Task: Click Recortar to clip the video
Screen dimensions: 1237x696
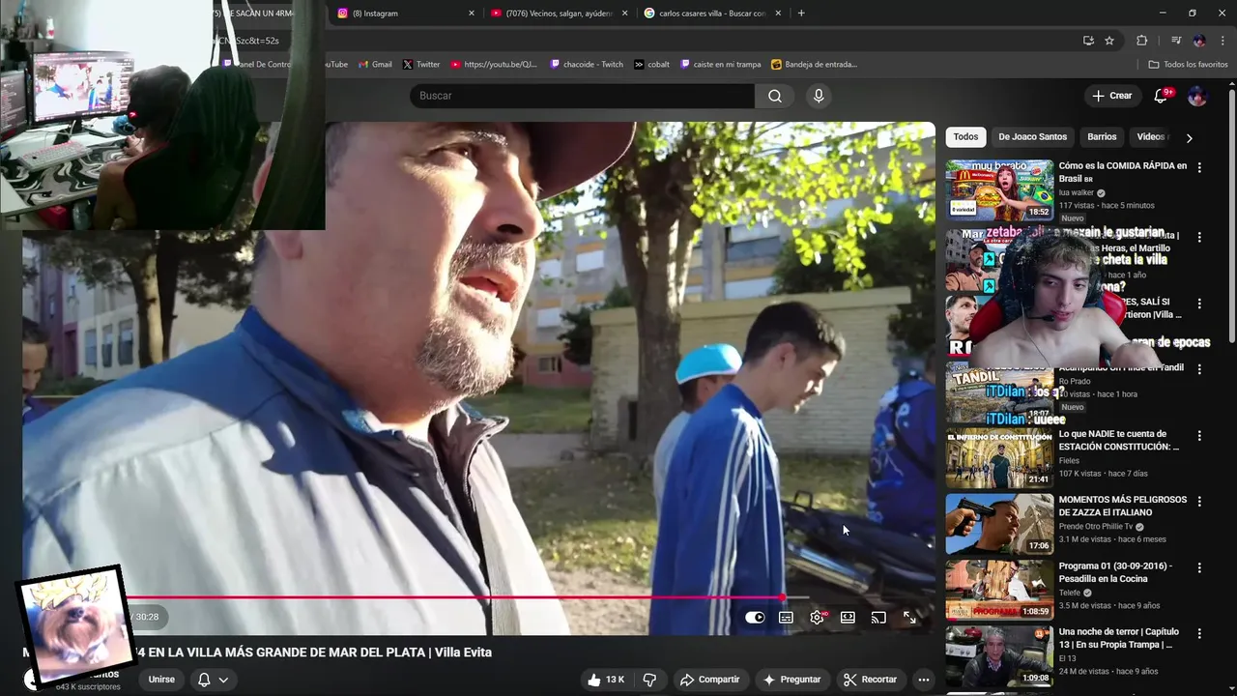Action: click(870, 680)
